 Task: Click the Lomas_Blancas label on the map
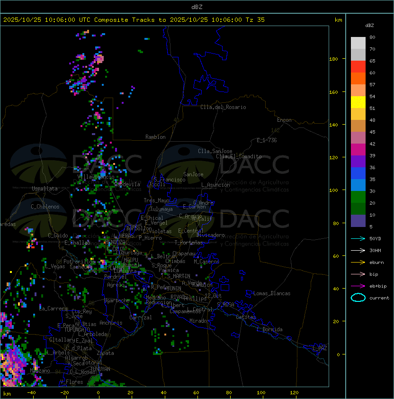click(272, 293)
